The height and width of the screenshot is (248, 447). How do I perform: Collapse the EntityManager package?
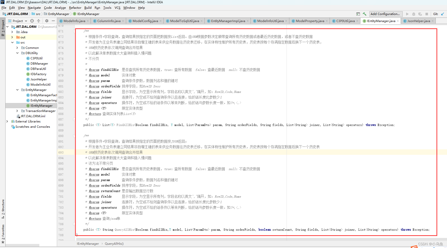pos(17,90)
